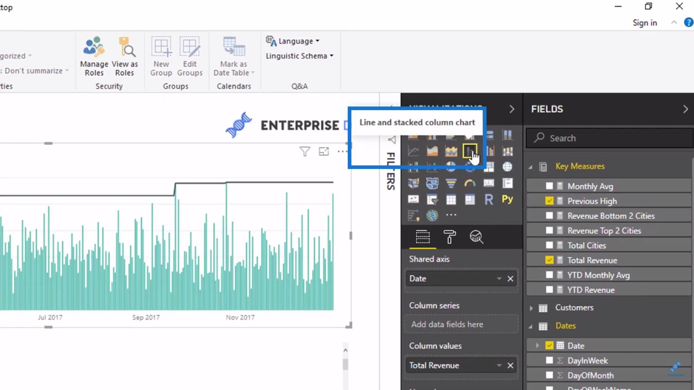Expand the Date hierarchy field
The width and height of the screenshot is (694, 390).
pyautogui.click(x=537, y=345)
